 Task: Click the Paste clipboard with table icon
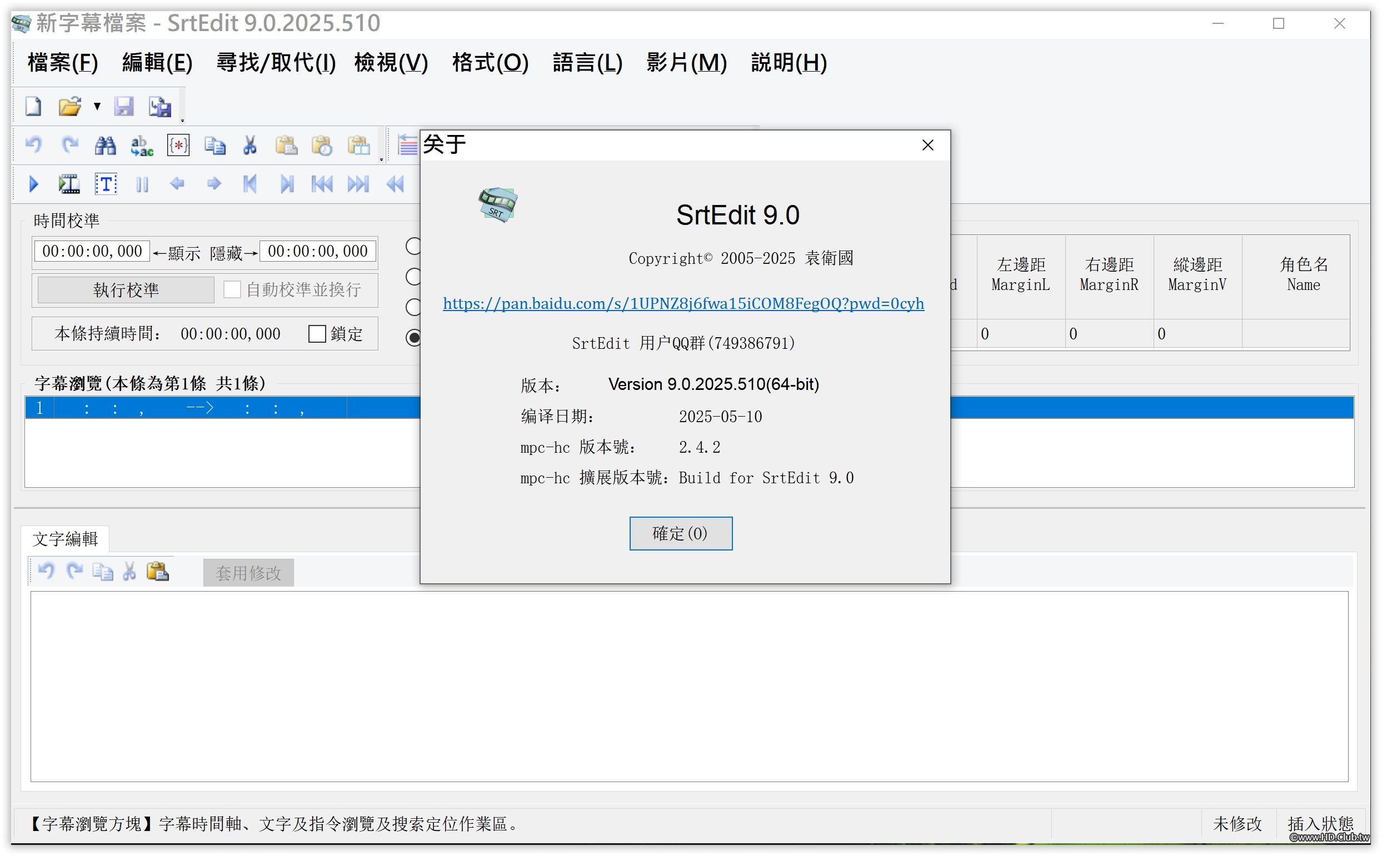point(358,146)
